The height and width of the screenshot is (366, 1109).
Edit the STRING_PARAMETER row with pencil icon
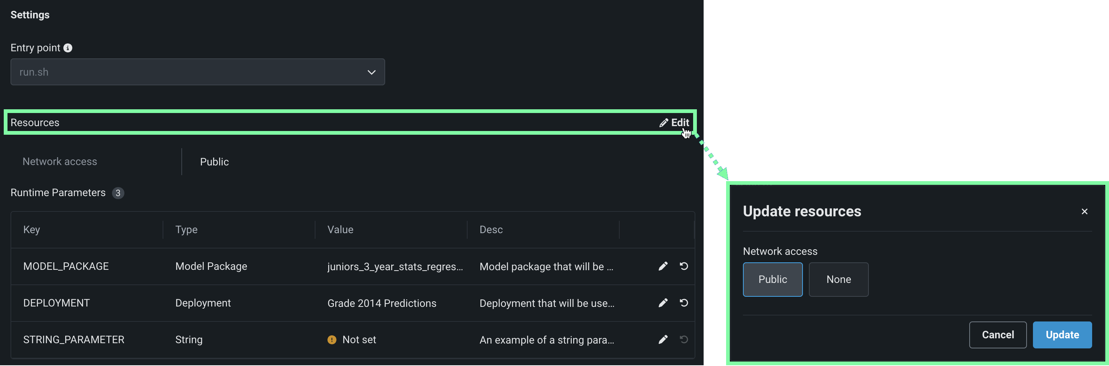663,339
